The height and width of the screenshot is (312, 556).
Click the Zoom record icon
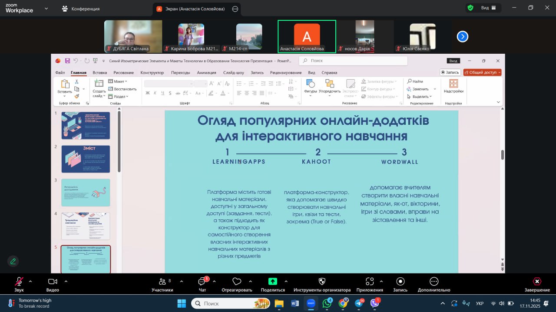tap(400, 282)
